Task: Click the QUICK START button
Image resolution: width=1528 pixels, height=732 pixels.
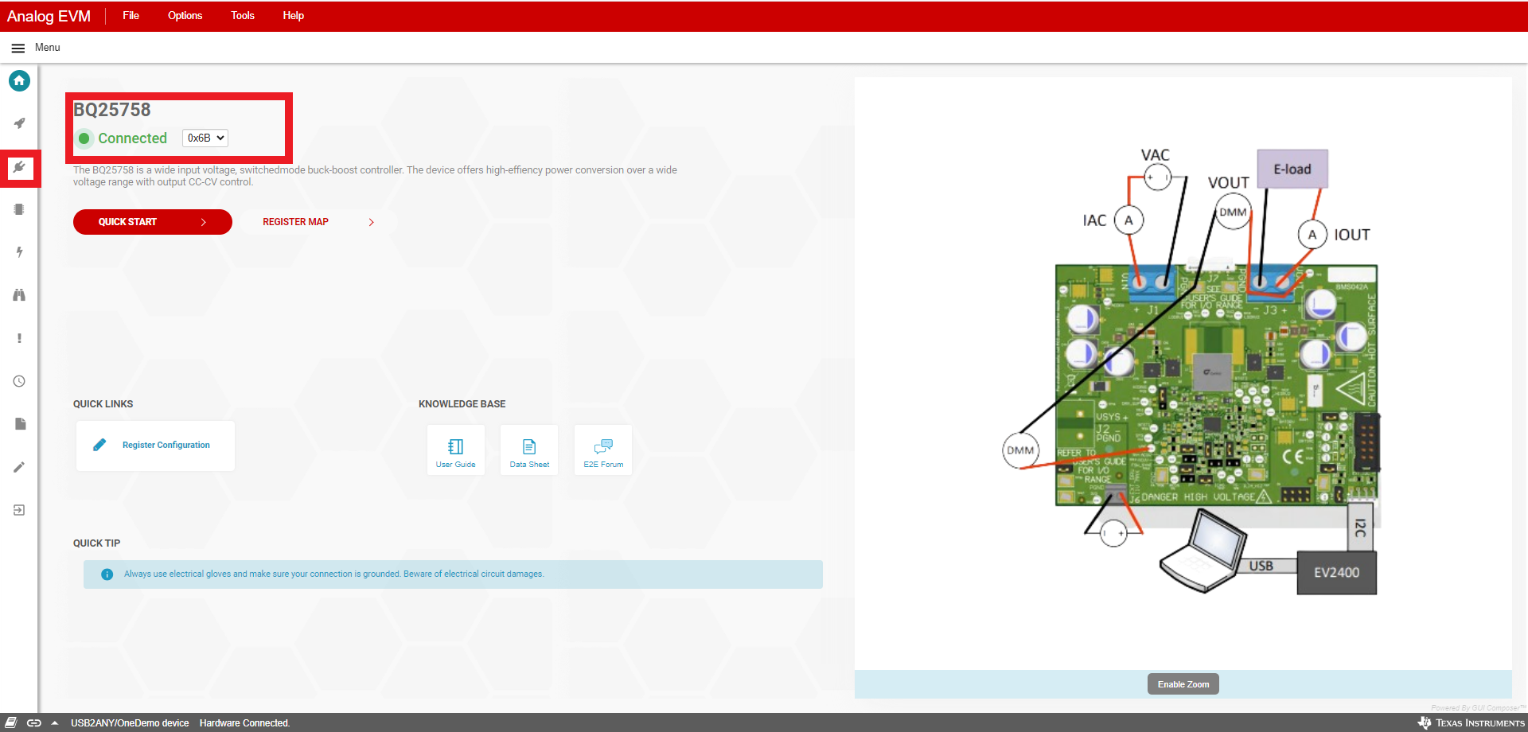Action: click(x=152, y=222)
